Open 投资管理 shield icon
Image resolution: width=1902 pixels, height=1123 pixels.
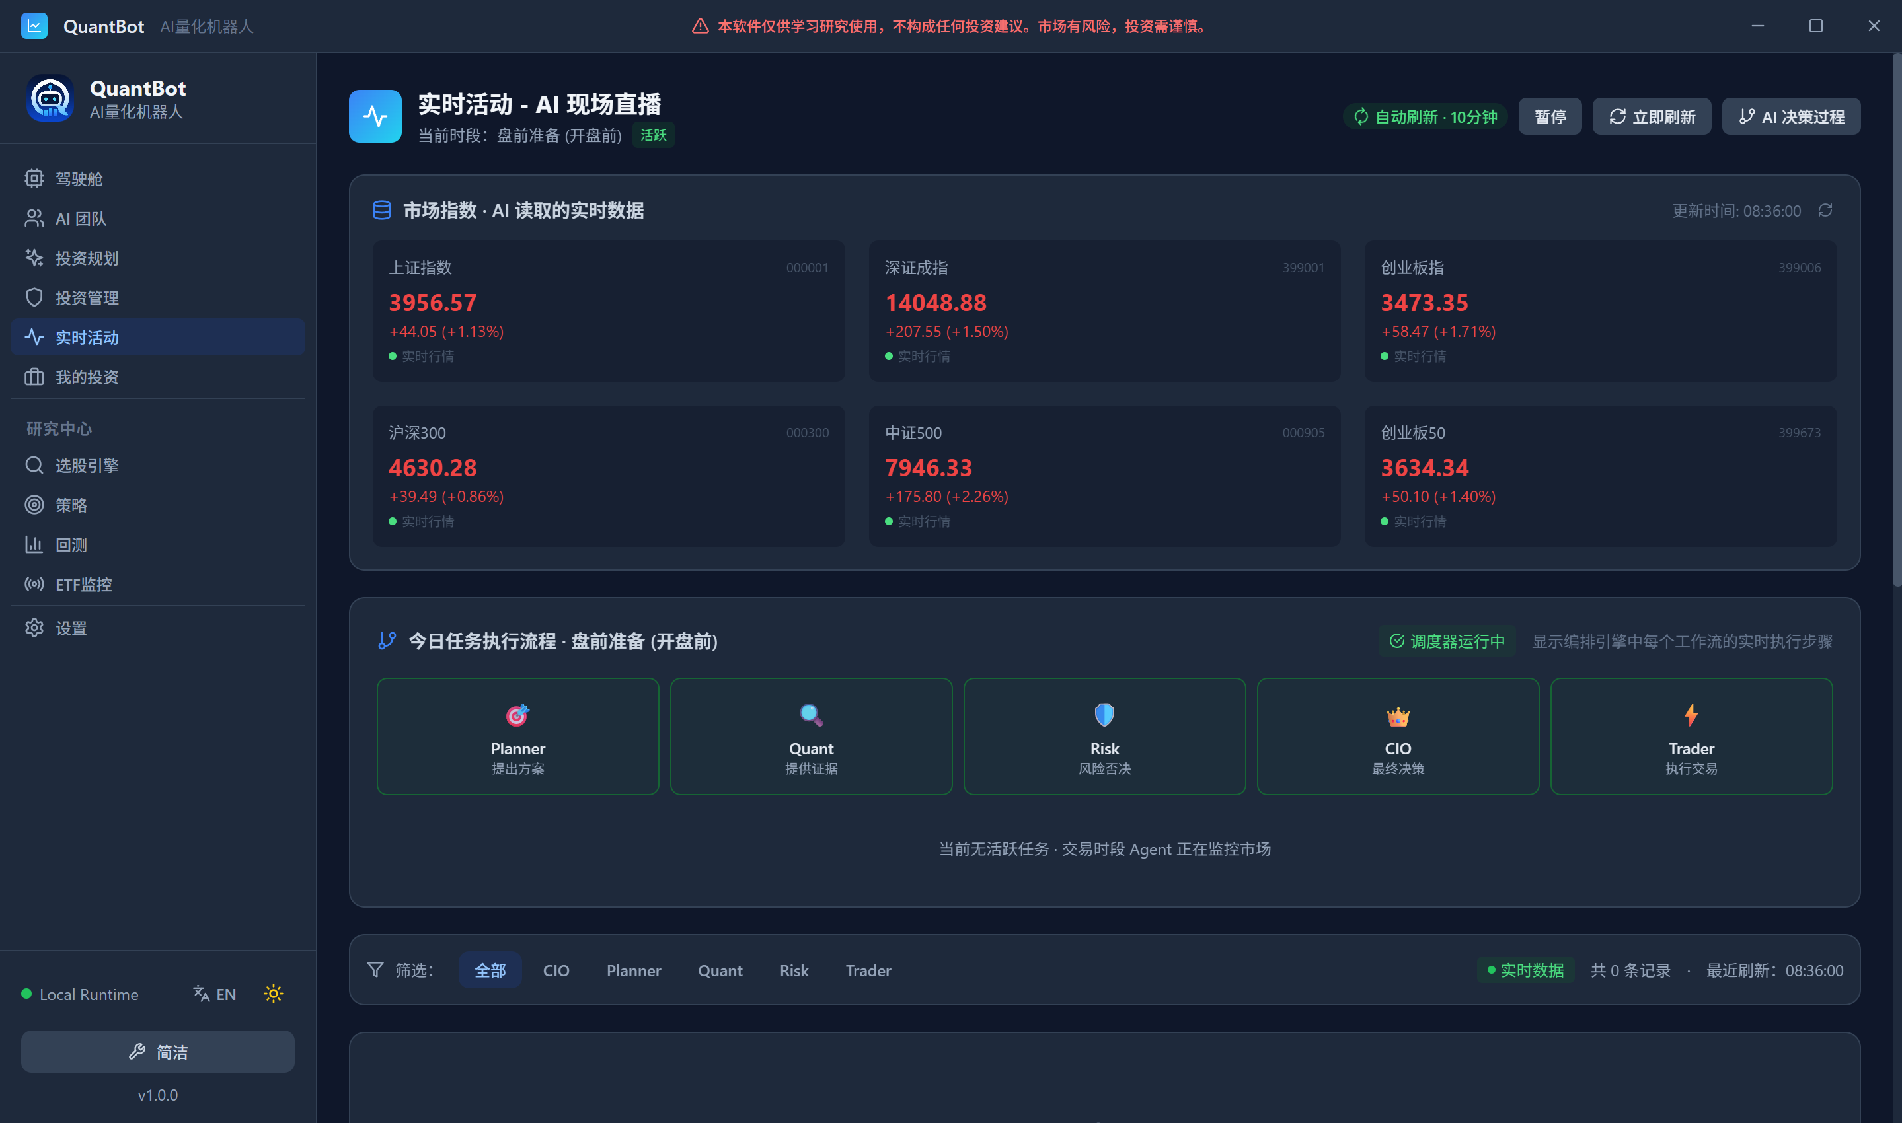tap(34, 297)
